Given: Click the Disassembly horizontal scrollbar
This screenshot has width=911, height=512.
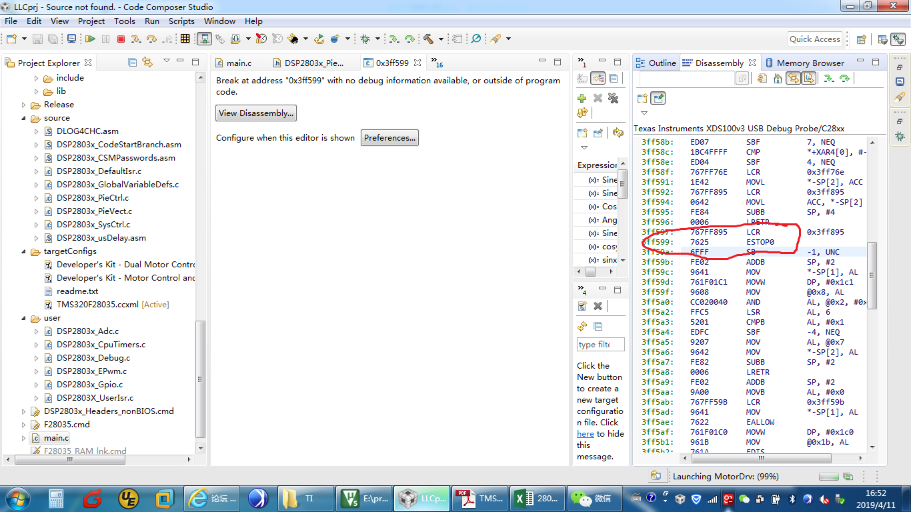Looking at the screenshot, I should (x=760, y=459).
